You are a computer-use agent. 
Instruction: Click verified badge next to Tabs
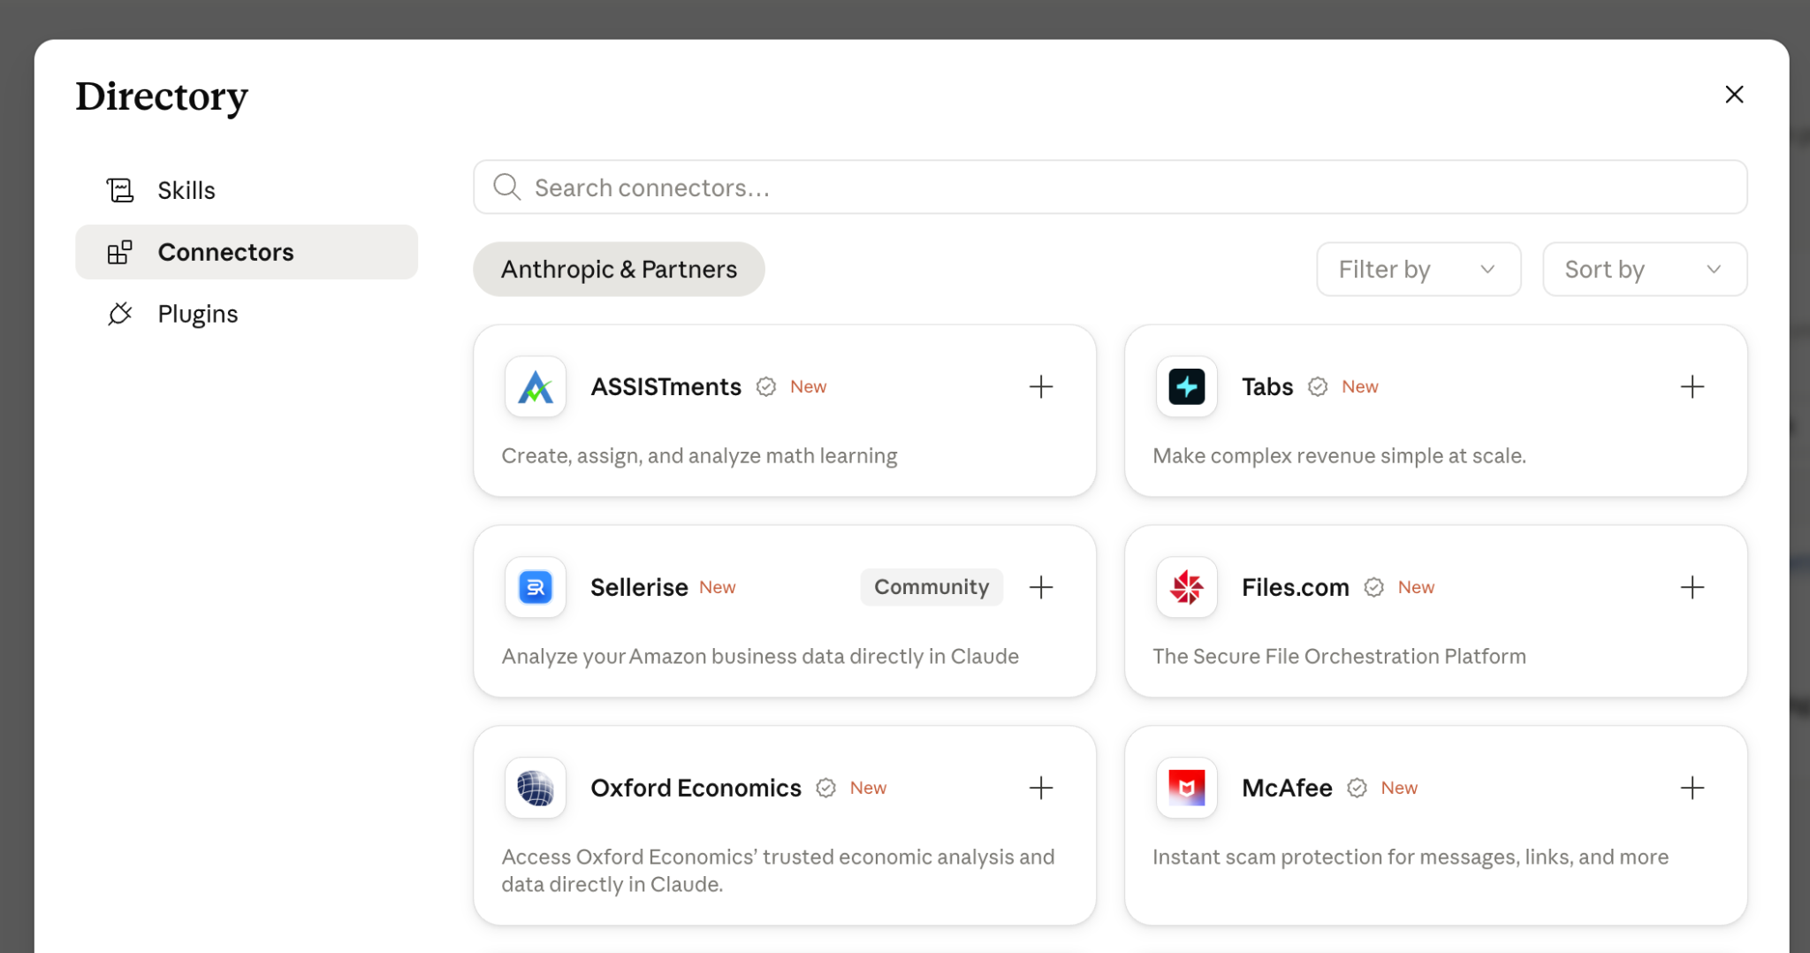[1318, 386]
